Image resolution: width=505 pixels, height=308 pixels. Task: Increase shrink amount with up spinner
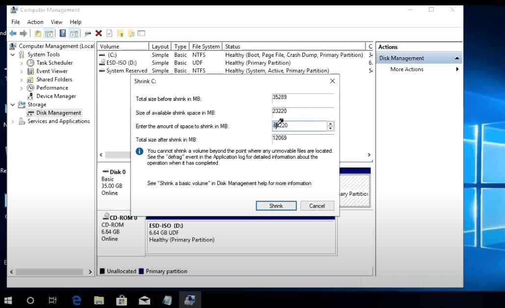[330, 123]
